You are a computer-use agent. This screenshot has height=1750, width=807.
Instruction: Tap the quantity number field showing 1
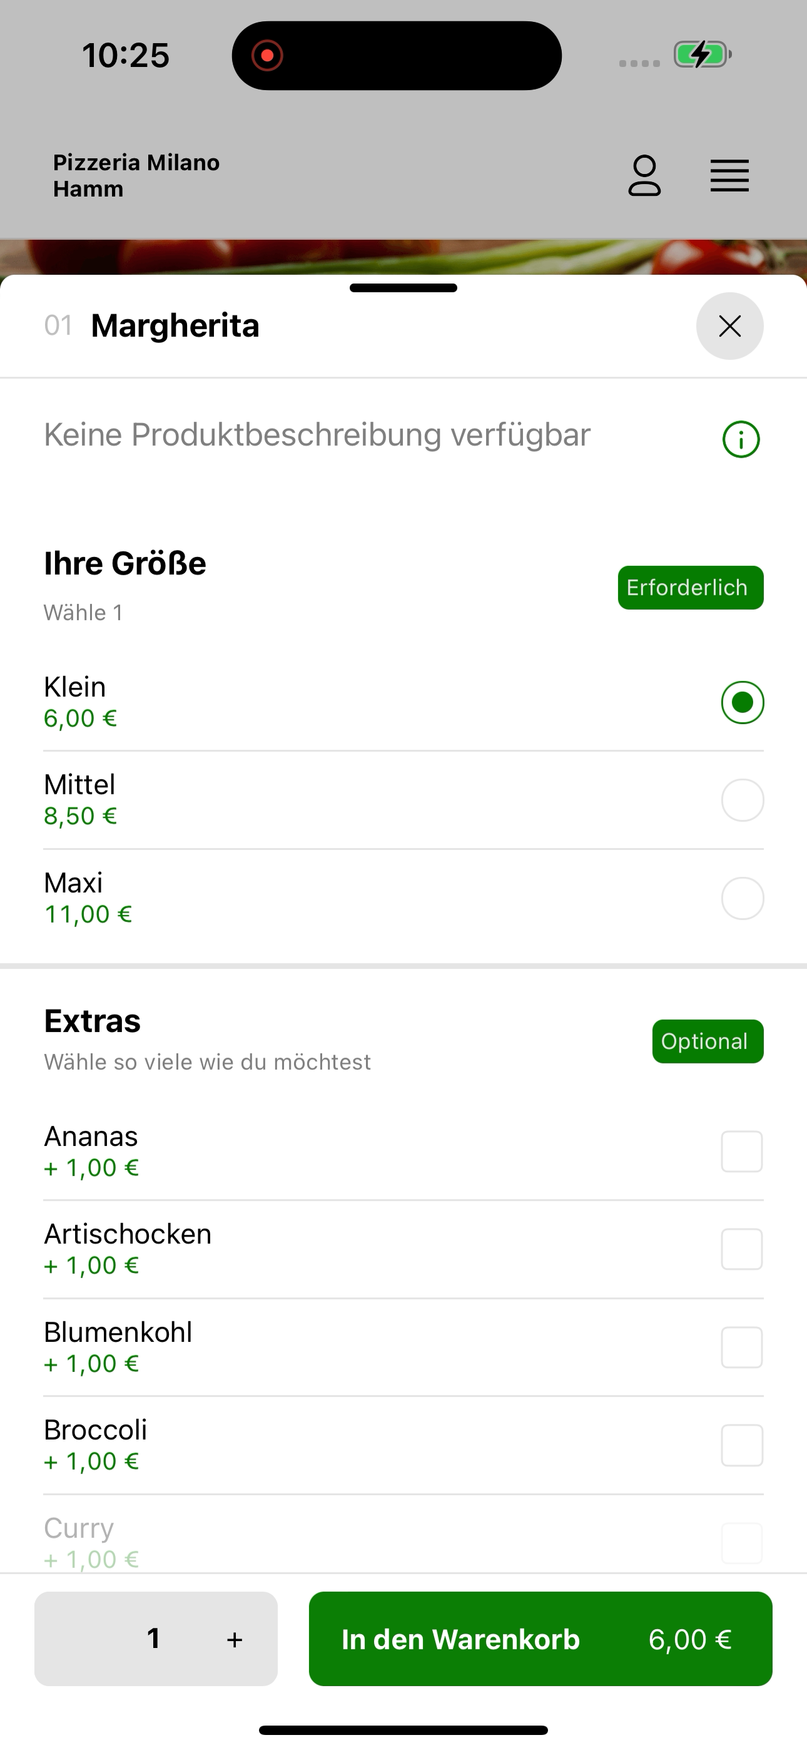[154, 1639]
